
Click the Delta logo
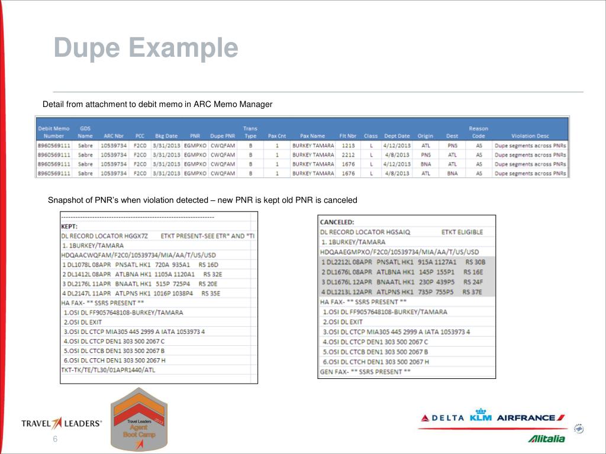(443, 418)
